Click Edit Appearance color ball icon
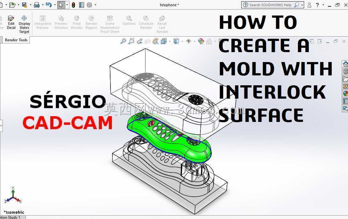The image size is (348, 219). coord(201,41)
